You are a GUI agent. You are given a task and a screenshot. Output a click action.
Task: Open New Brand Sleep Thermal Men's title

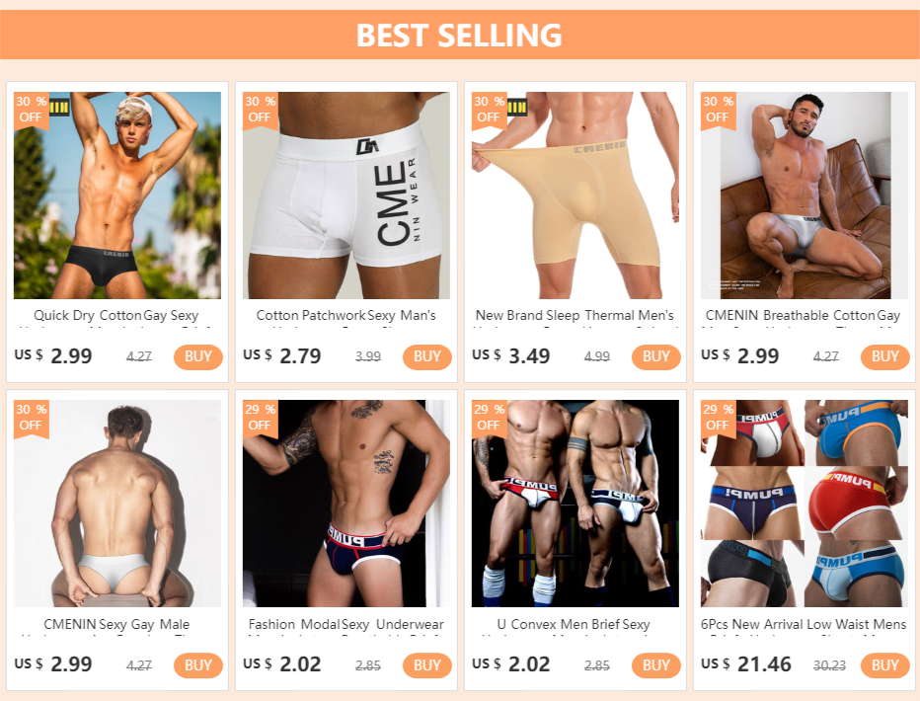[575, 317]
